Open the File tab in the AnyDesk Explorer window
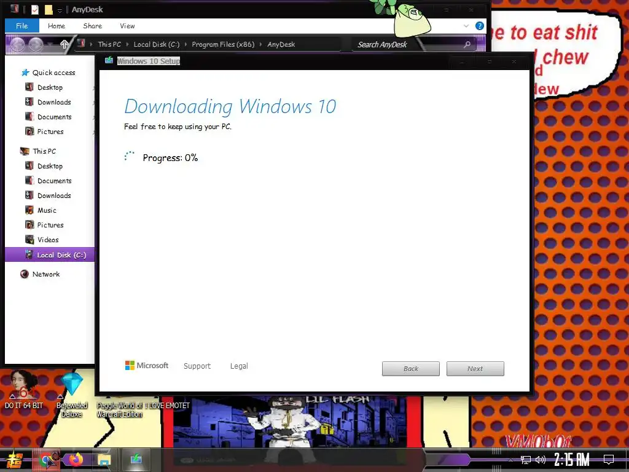Viewport: 629px width, 472px height. 21,26
